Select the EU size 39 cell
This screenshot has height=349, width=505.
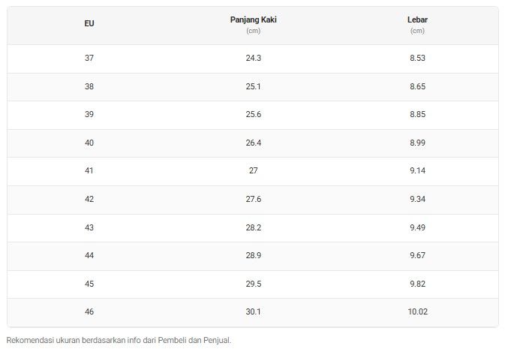pyautogui.click(x=89, y=114)
